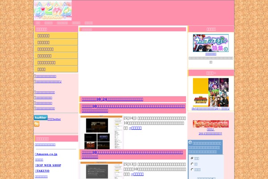The height and width of the screenshot is (179, 268).
Task: Open the TAKUYO link
Action: pyautogui.click(x=42, y=171)
